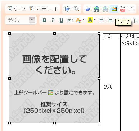Open the テンプレート (Template) button

coord(44,9)
